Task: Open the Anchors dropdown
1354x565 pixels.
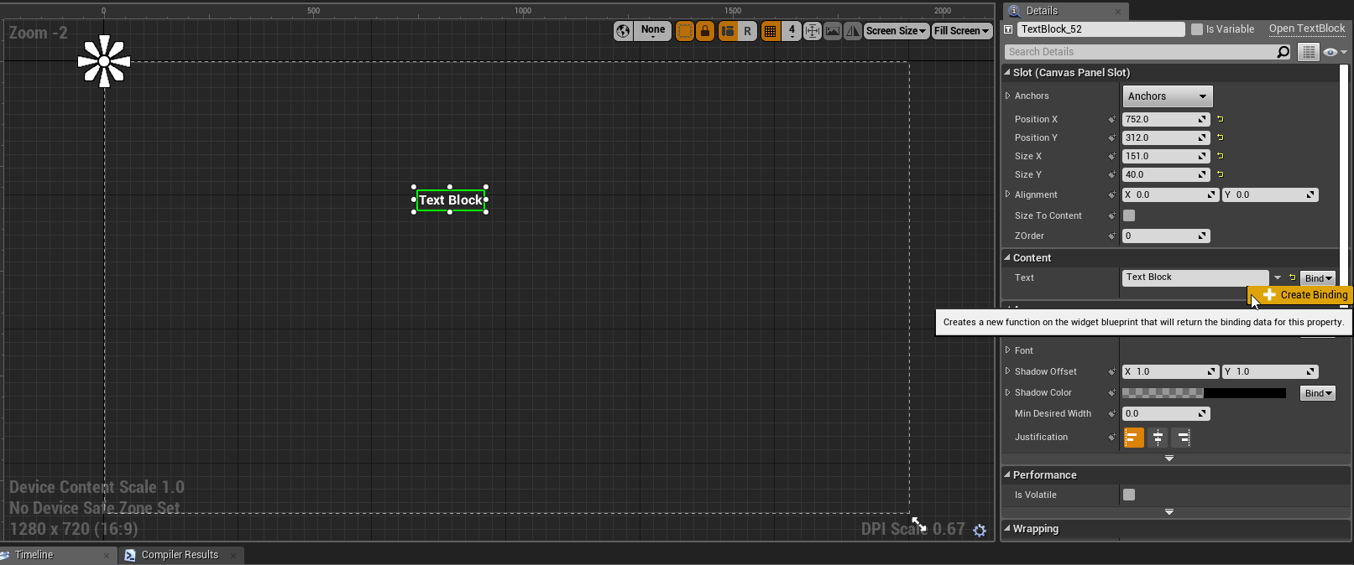Action: (1167, 96)
